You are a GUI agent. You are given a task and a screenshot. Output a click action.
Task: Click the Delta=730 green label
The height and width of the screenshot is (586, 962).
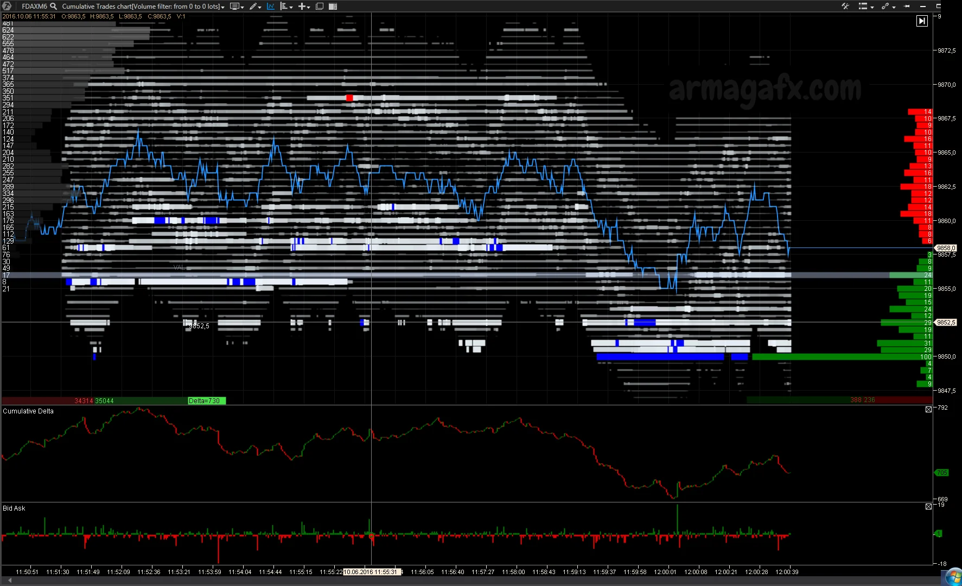coord(206,401)
